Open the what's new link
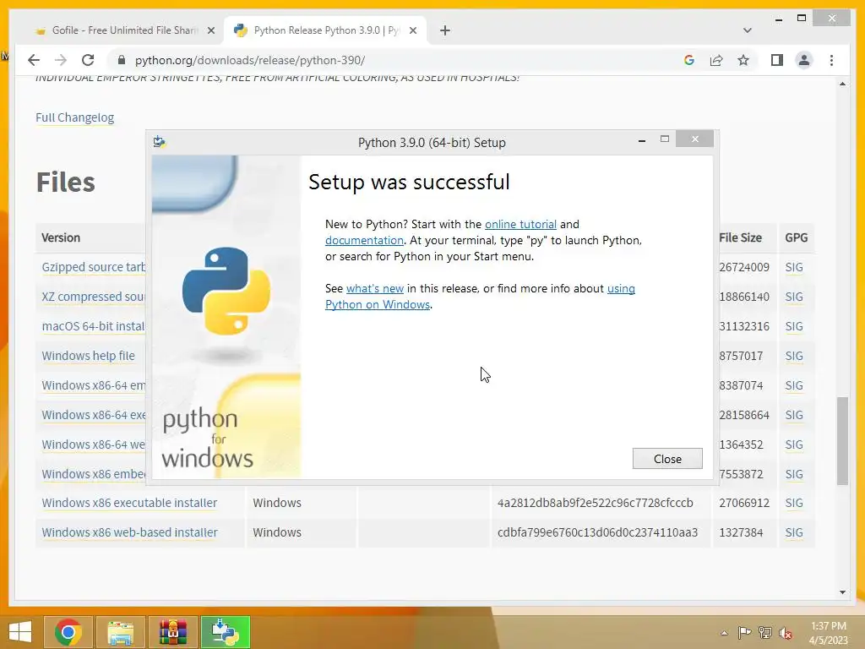This screenshot has height=649, width=865. click(x=374, y=288)
